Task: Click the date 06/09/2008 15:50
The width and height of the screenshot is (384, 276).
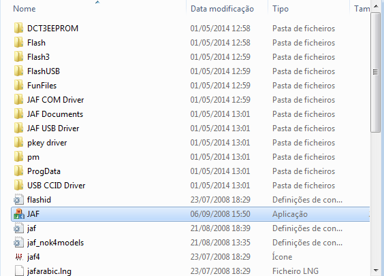Action: (221, 214)
